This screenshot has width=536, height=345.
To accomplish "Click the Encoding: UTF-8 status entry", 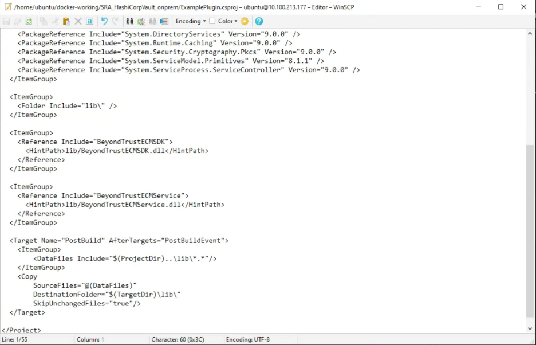I will [x=248, y=339].
